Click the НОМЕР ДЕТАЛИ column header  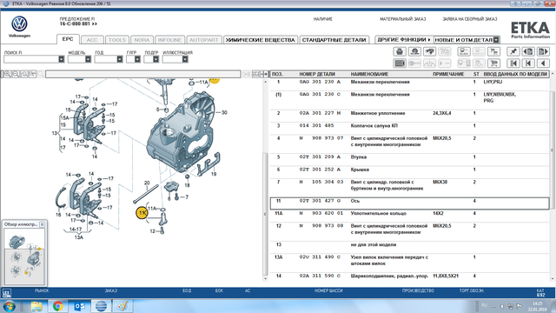pos(317,74)
